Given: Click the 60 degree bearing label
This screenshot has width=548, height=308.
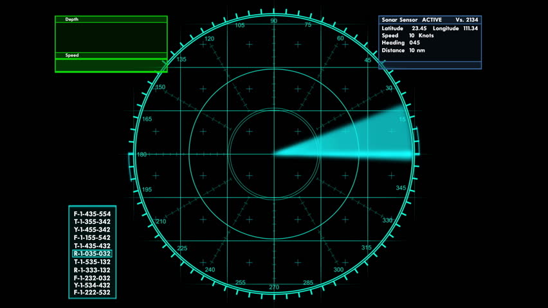Looking at the screenshot, I should pyautogui.click(x=340, y=38).
